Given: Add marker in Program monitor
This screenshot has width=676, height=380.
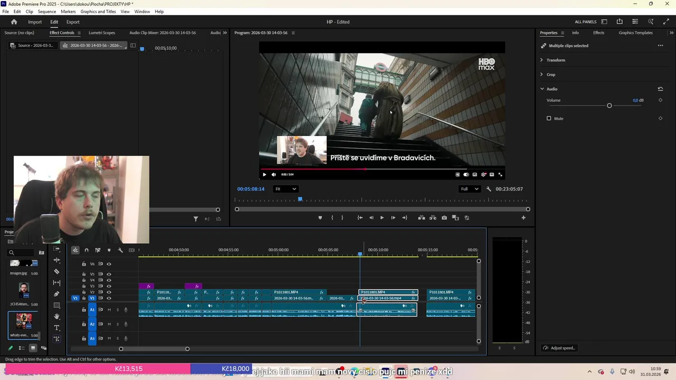Looking at the screenshot, I should pyautogui.click(x=320, y=217).
